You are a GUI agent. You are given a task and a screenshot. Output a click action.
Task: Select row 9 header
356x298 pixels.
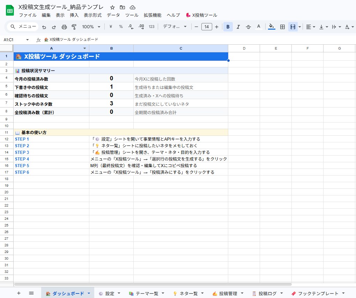6,119
